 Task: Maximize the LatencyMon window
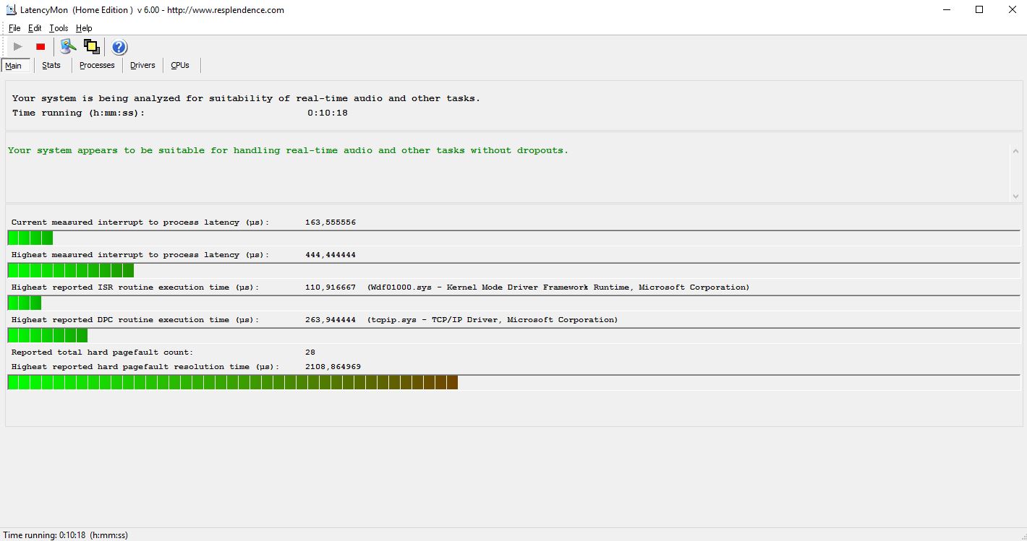click(x=979, y=10)
